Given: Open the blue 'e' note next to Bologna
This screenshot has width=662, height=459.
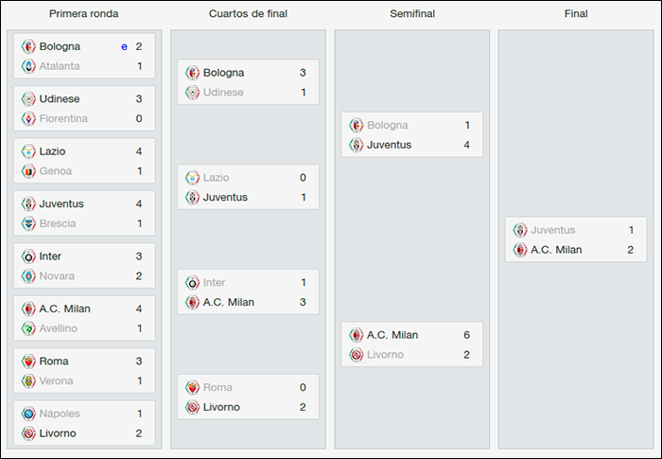Looking at the screenshot, I should 124,47.
